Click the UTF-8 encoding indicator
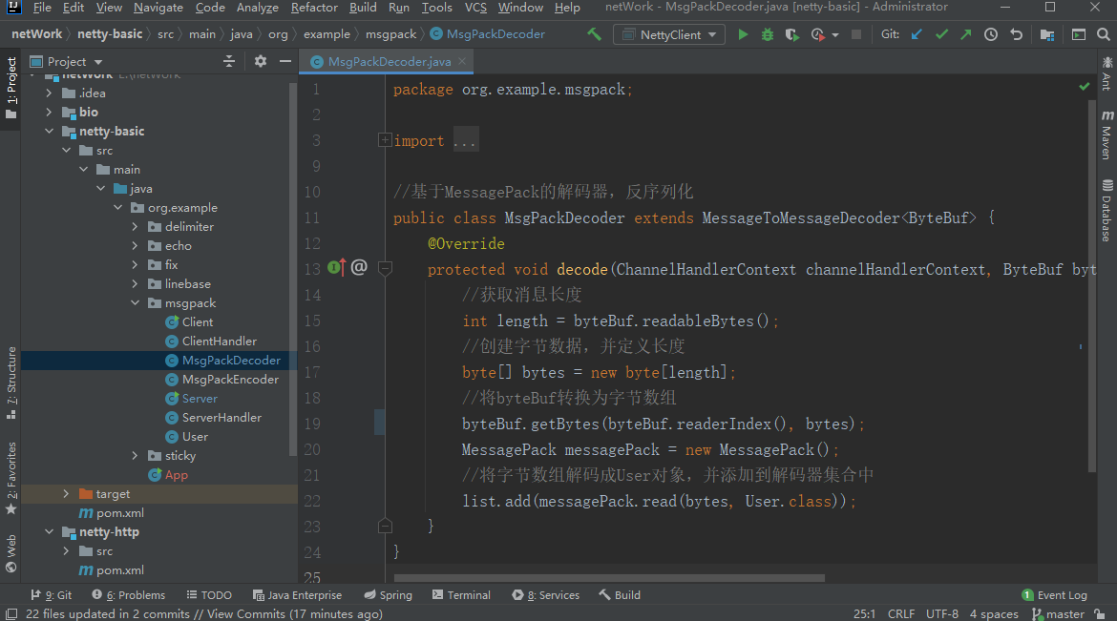 coord(941,614)
